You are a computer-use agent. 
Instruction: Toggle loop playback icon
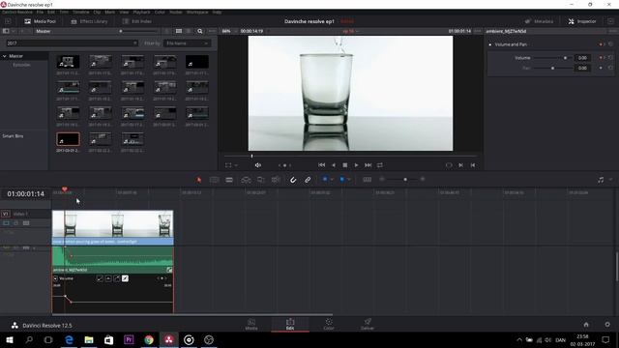[380, 165]
